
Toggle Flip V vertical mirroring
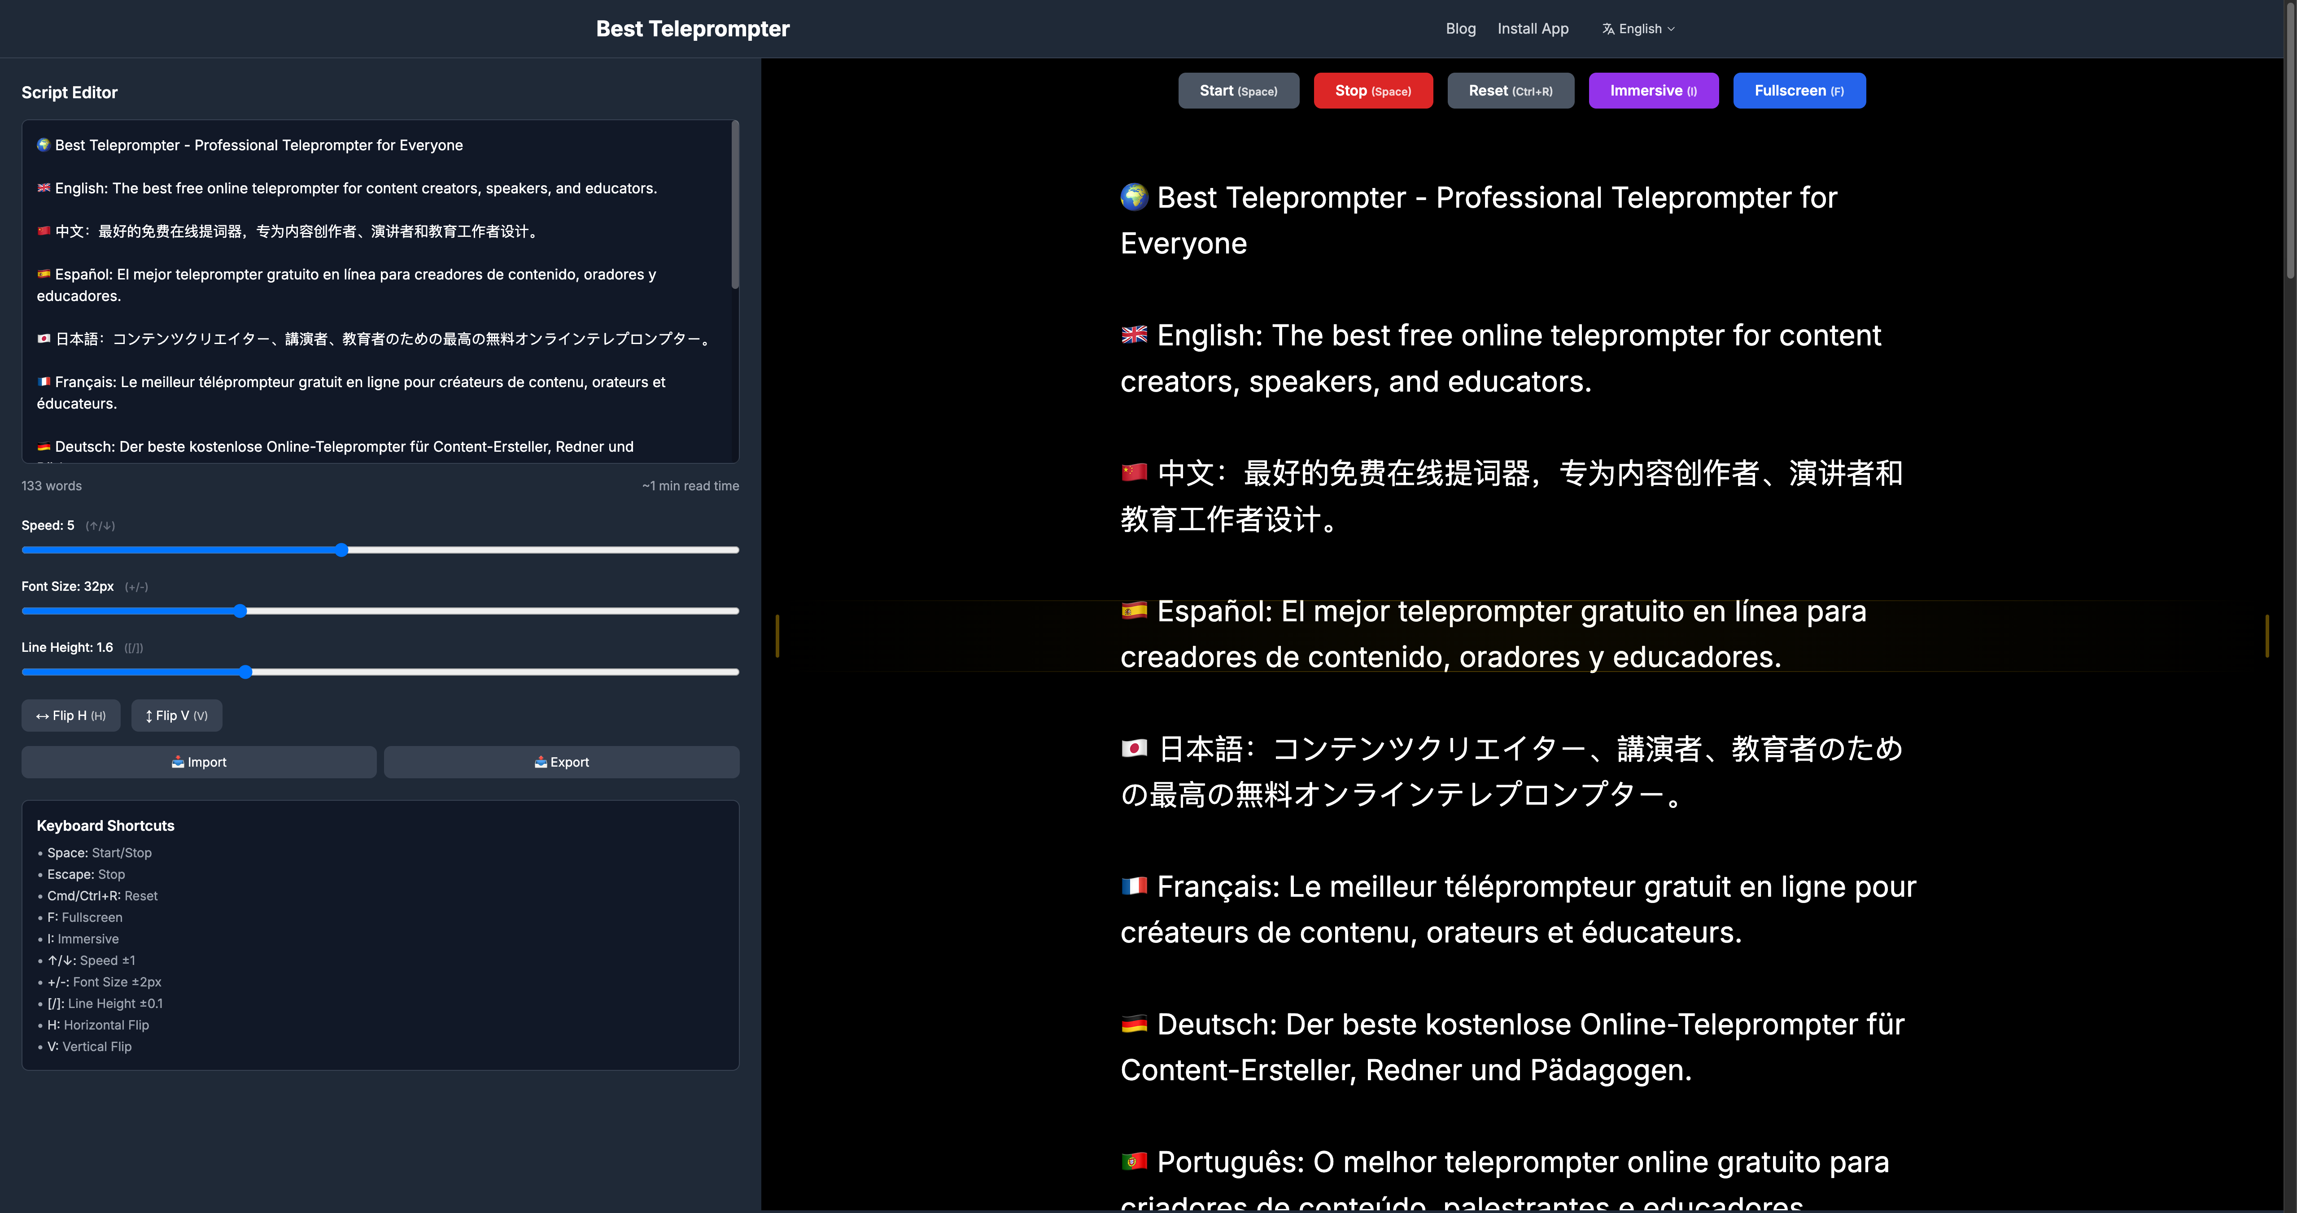click(177, 716)
